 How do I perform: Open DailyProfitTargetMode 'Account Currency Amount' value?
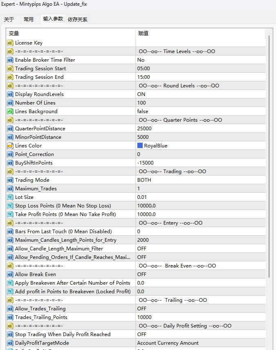pos(200,343)
